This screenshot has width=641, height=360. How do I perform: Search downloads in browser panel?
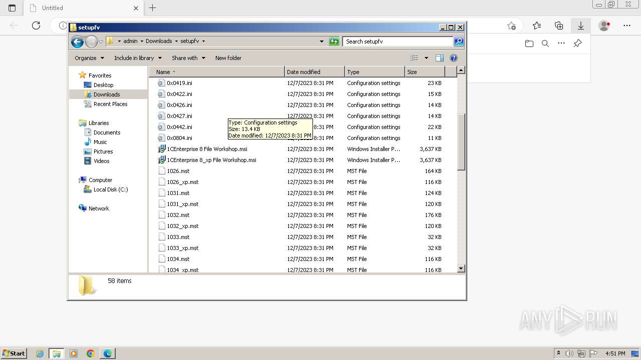(545, 43)
